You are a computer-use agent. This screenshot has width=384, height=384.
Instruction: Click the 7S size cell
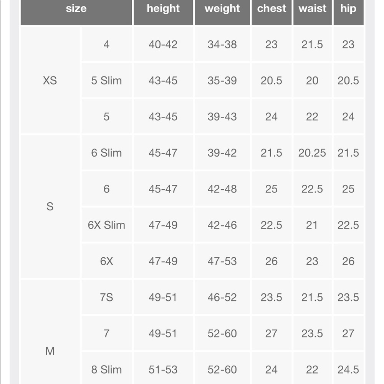point(106,297)
